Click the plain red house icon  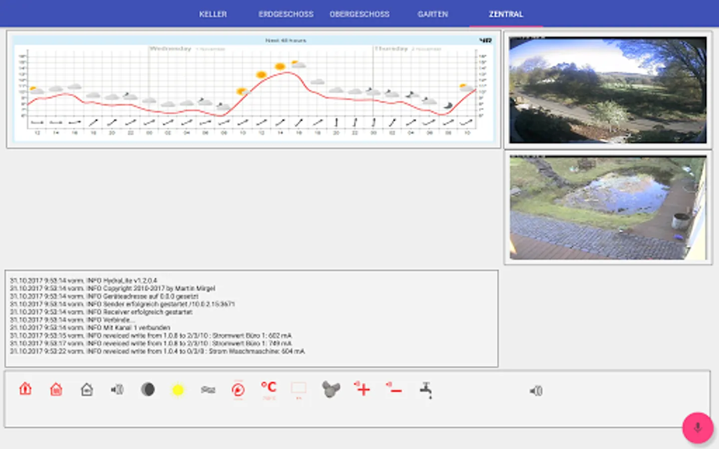tap(56, 389)
